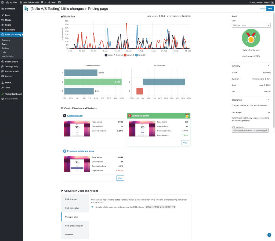Open the Help submenu item
275x241 pixels.
(4, 52)
